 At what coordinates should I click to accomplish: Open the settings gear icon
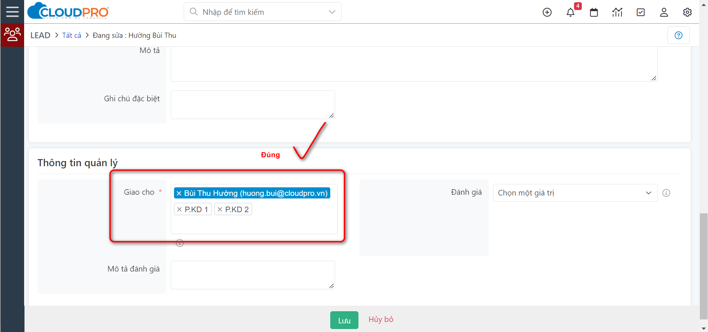pos(687,12)
